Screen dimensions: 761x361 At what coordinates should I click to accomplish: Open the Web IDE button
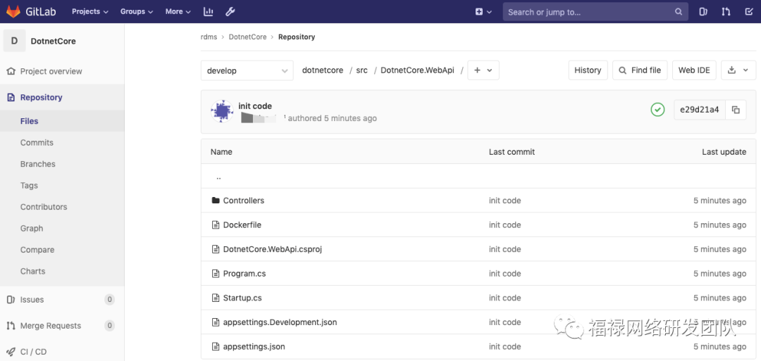(694, 70)
